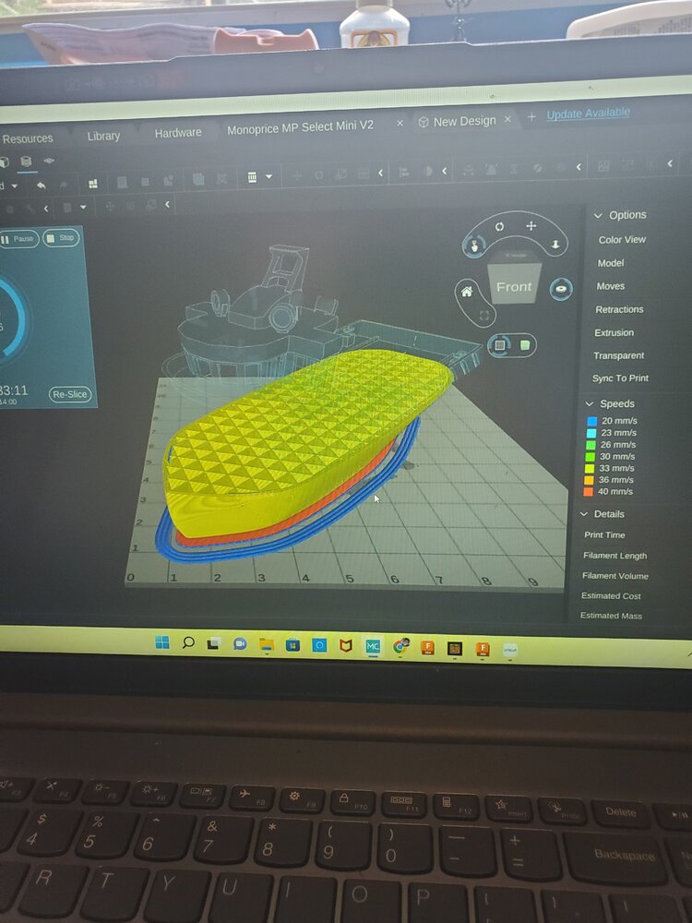This screenshot has height=923, width=692.
Task: Toggle the Moves display option
Action: [x=610, y=286]
